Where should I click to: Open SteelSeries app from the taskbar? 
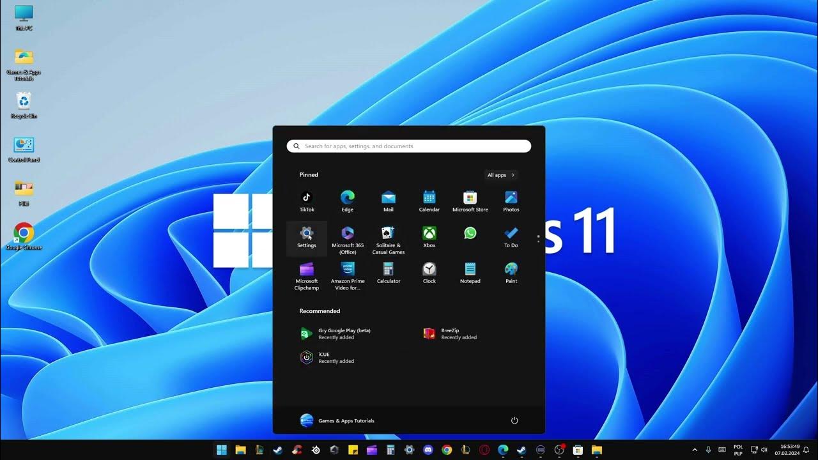[316, 450]
